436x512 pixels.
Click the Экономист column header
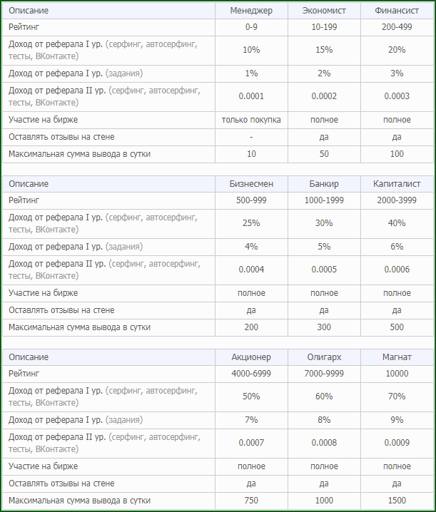[x=324, y=11]
